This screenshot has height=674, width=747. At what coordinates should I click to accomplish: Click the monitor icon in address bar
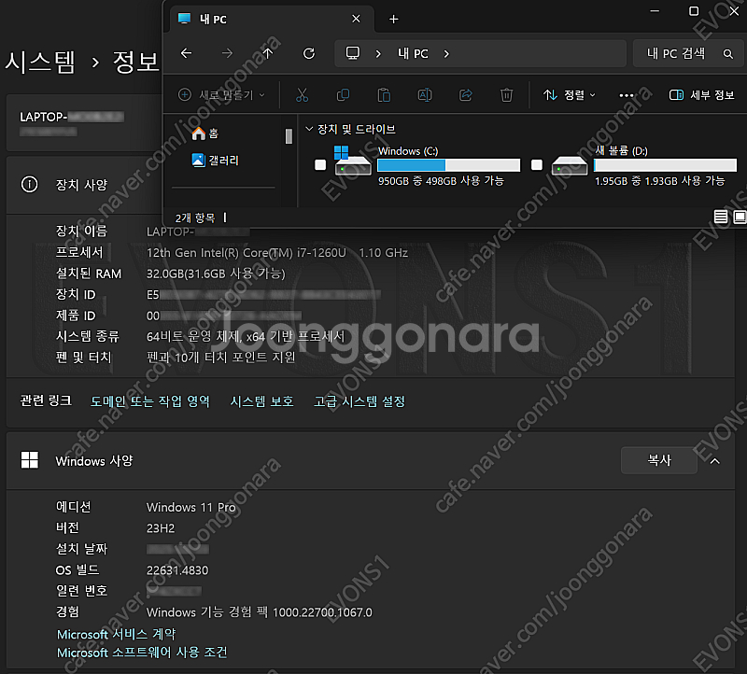(353, 53)
